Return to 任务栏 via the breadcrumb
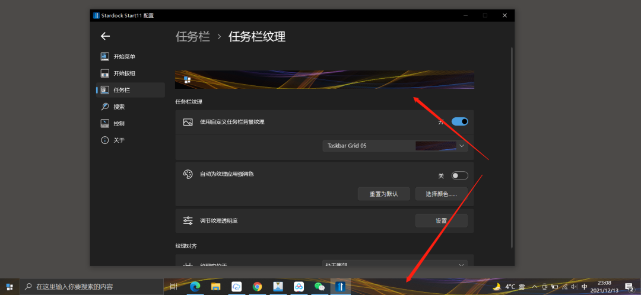The width and height of the screenshot is (641, 295). point(192,36)
